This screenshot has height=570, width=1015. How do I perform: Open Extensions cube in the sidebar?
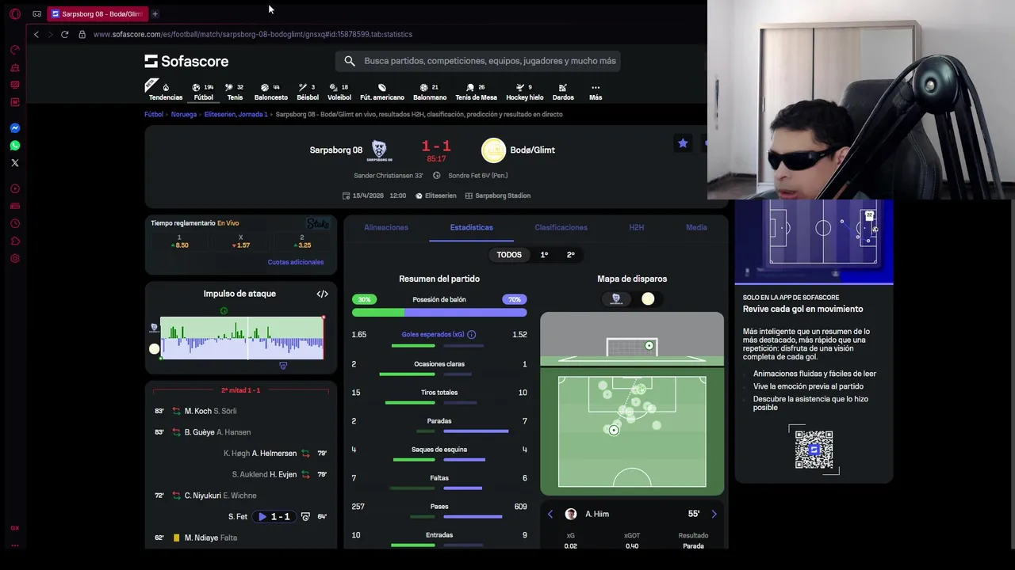coord(14,241)
